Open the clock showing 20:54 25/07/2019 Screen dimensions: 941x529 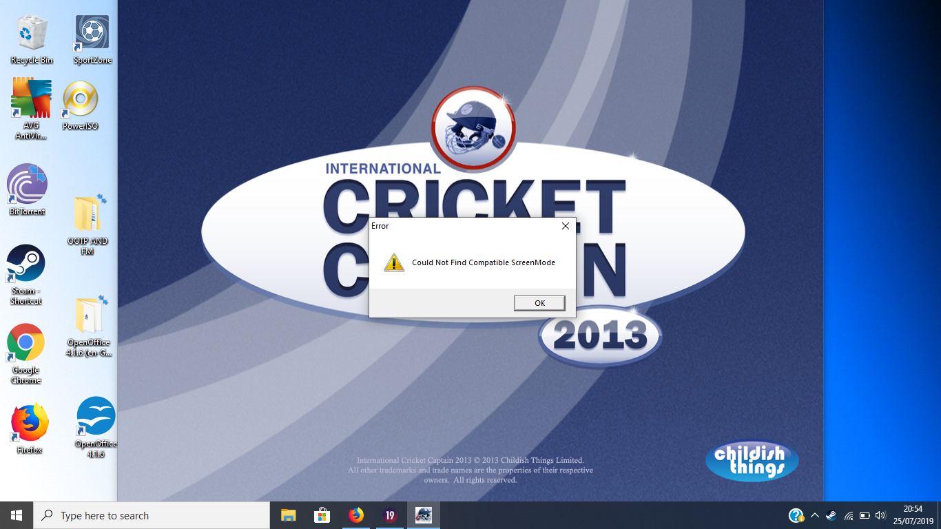(913, 515)
